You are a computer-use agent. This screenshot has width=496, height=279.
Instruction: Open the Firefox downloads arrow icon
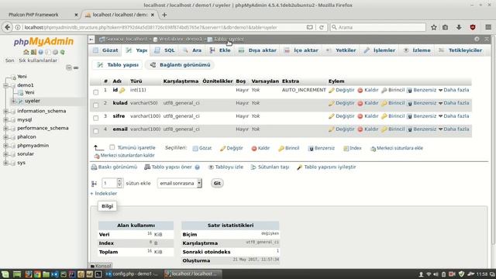459,28
